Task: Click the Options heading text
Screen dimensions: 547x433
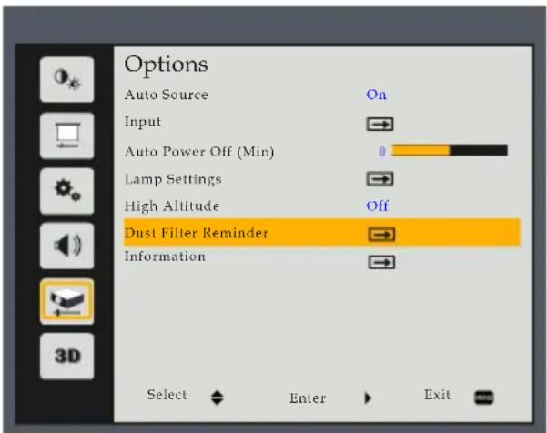Action: click(x=166, y=65)
